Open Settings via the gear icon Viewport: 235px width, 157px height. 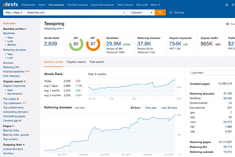pos(171,13)
